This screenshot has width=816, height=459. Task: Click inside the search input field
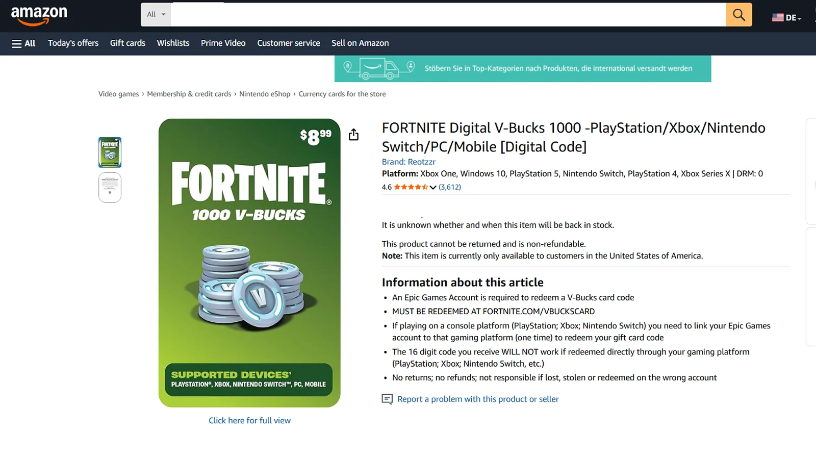pyautogui.click(x=449, y=14)
